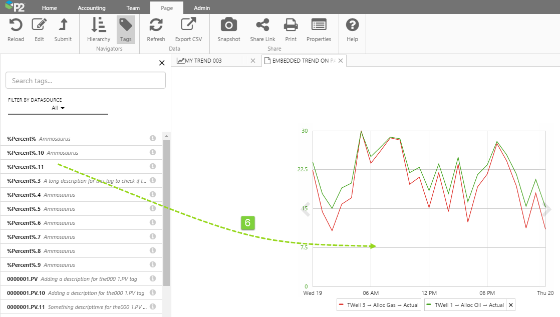Image resolution: width=560 pixels, height=317 pixels.
Task: Open page Properties from ribbon
Action: [x=319, y=25]
